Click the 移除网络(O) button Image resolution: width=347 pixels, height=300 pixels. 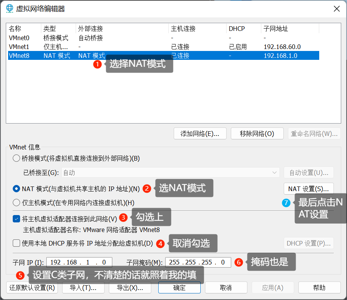pyautogui.click(x=257, y=134)
